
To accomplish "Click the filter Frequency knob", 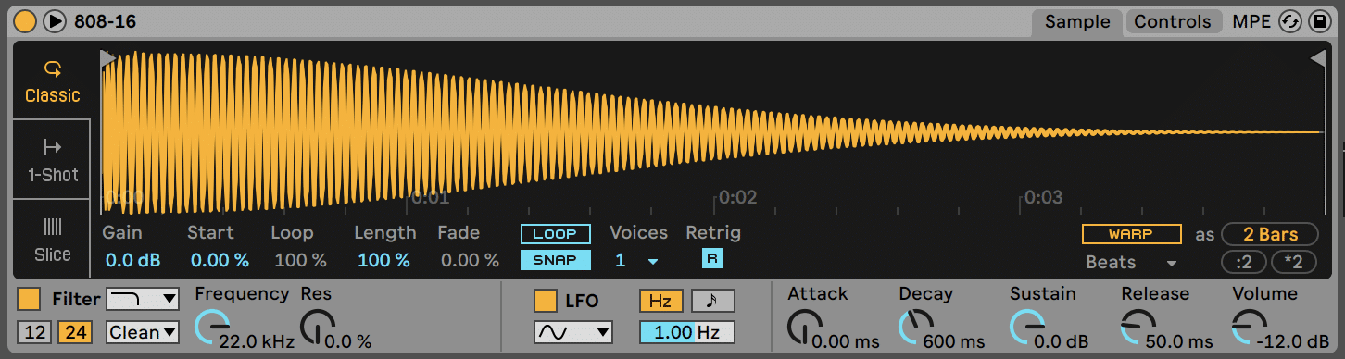I will 211,327.
